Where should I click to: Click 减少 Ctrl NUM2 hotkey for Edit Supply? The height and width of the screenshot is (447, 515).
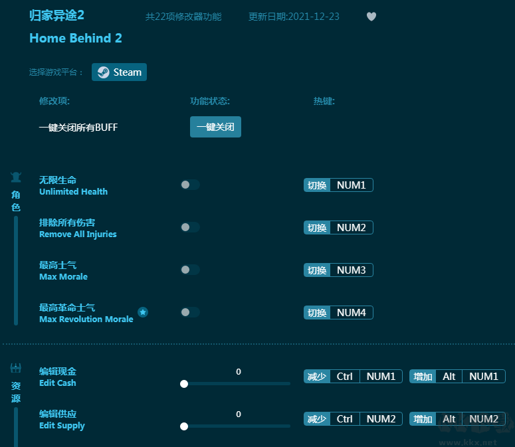click(x=353, y=419)
